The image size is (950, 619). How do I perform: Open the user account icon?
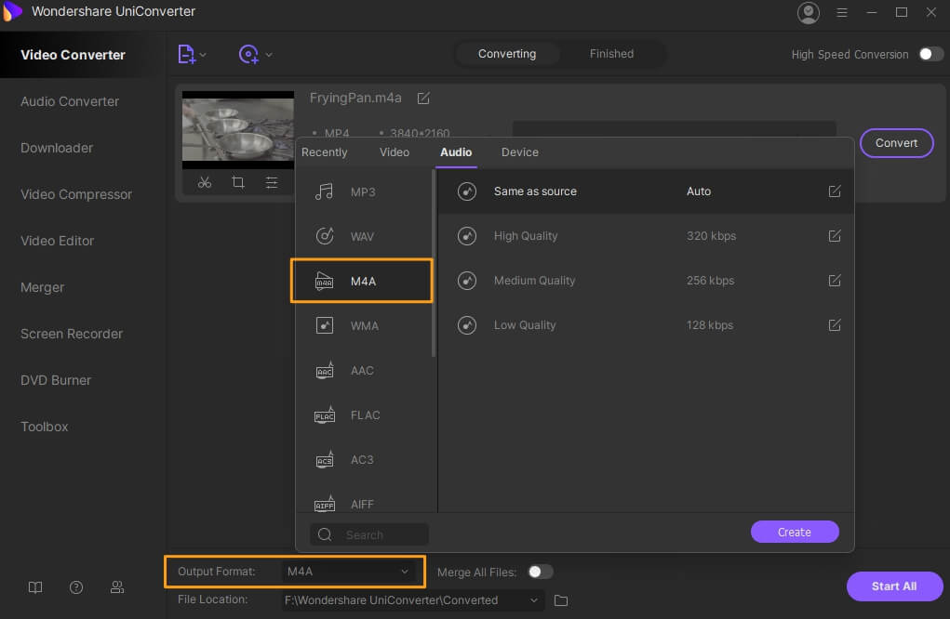pos(809,13)
